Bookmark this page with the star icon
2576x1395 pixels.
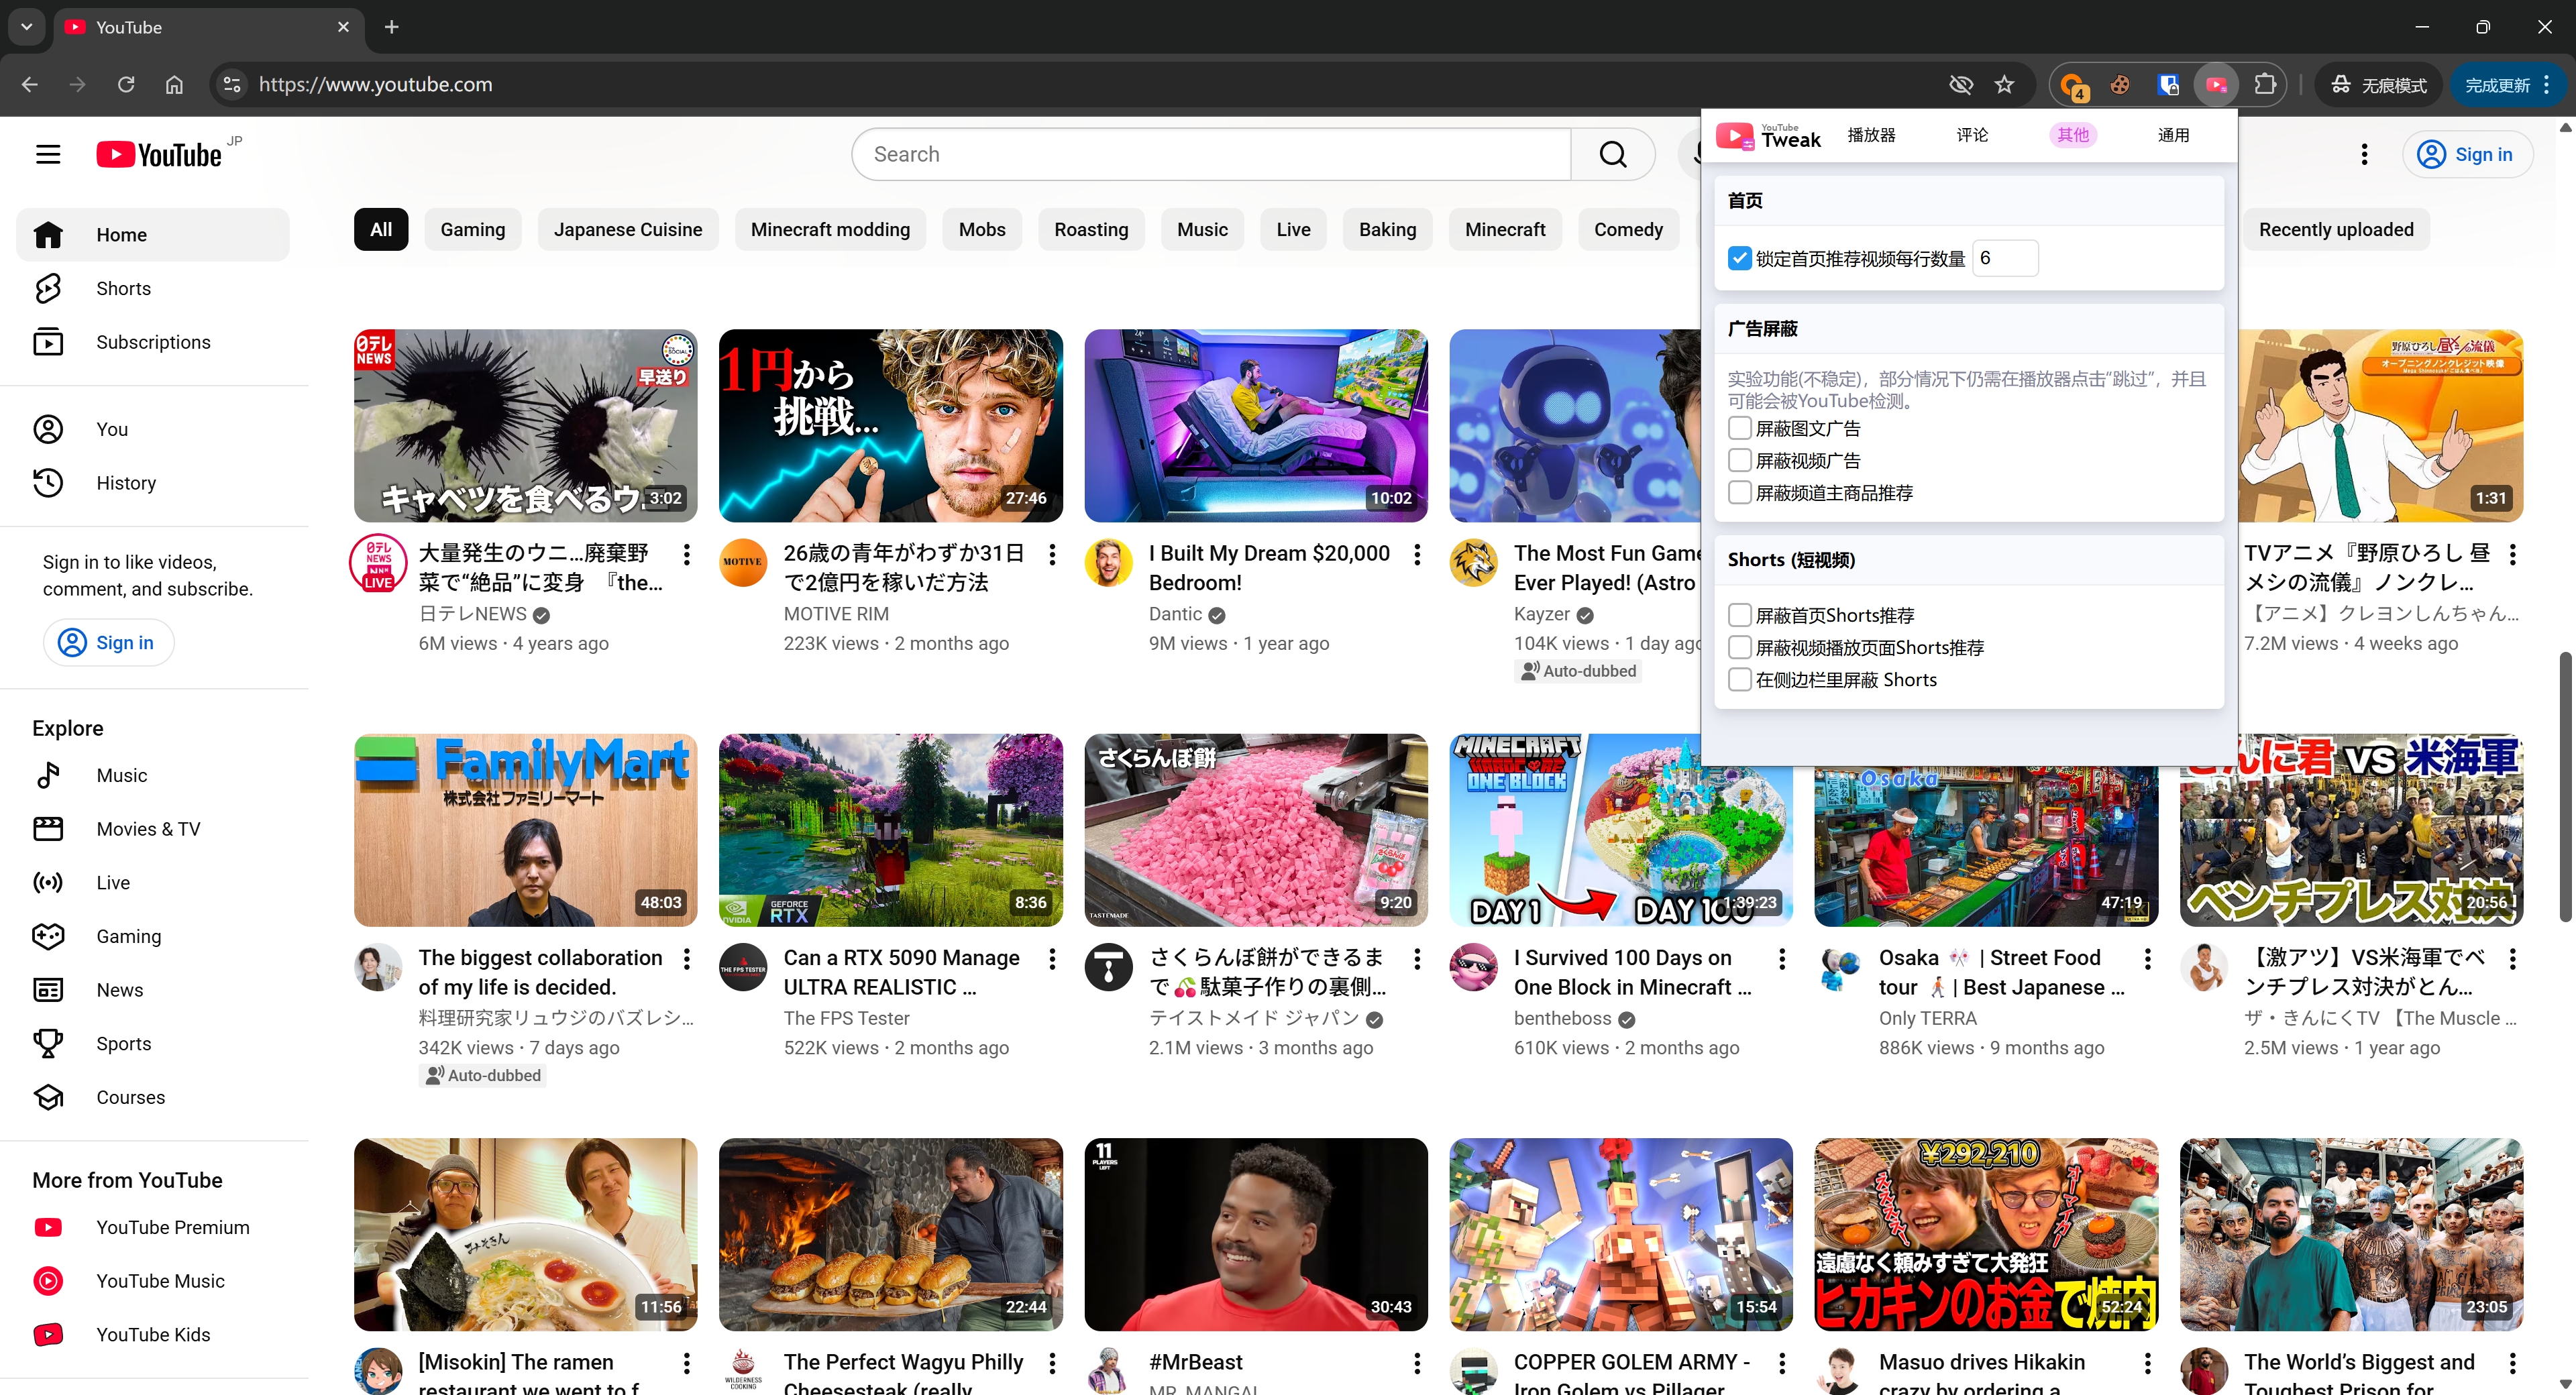[x=2004, y=85]
